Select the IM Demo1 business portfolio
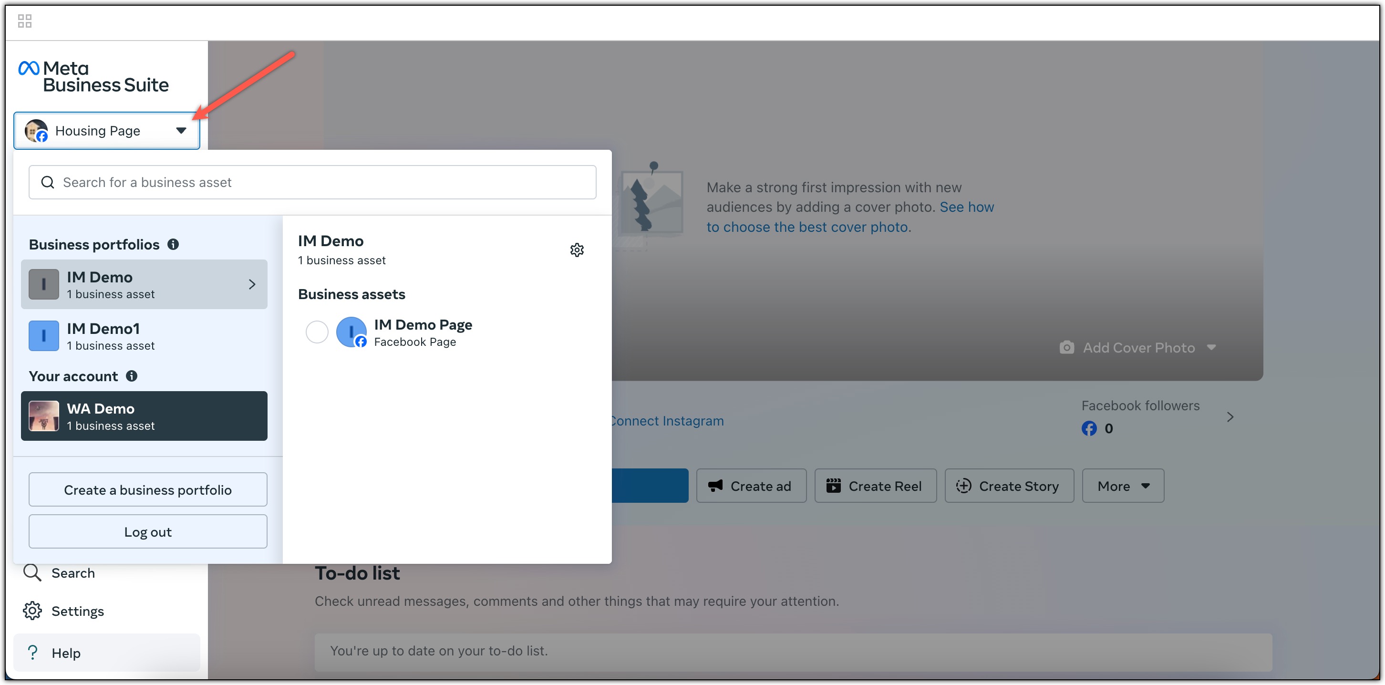Viewport: 1385px width, 685px height. [x=144, y=336]
